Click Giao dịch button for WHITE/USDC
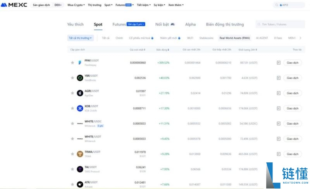This screenshot has height=189, width=310. tap(293, 124)
